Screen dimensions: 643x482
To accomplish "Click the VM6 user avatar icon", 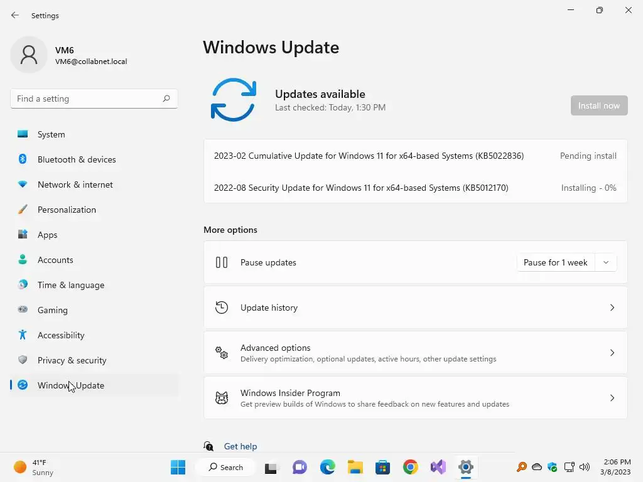I will (29, 55).
